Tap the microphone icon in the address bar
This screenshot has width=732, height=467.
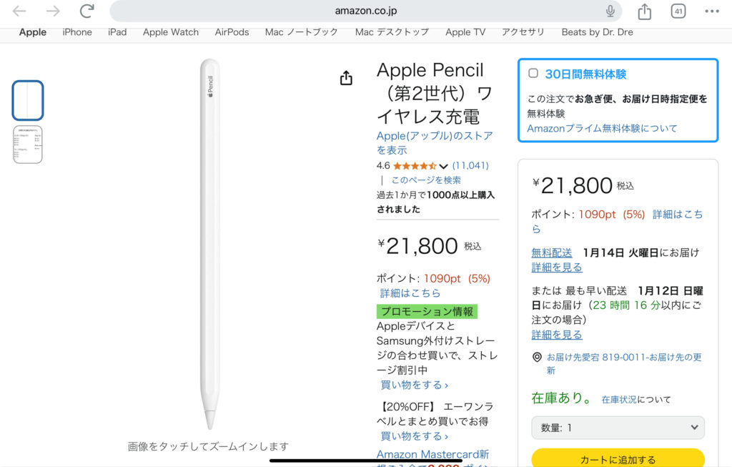click(x=610, y=11)
